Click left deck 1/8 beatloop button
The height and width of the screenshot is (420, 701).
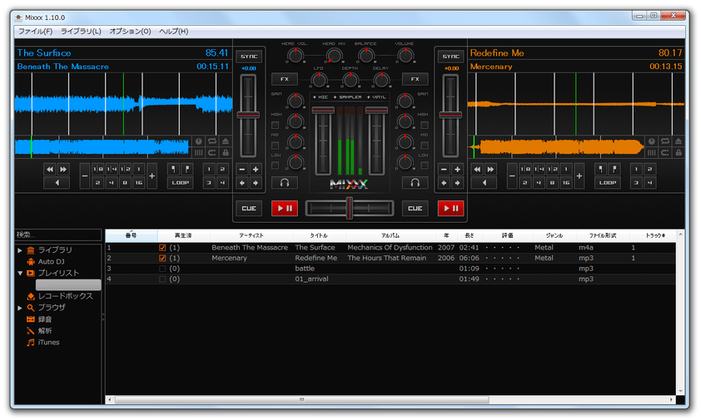point(98,170)
